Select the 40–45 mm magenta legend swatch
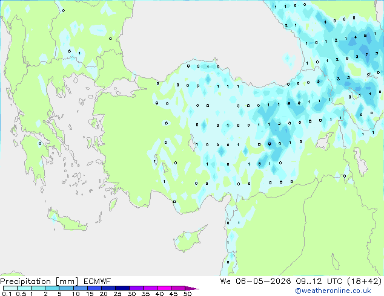Viewport: 384px width, 296px height. coord(164,288)
